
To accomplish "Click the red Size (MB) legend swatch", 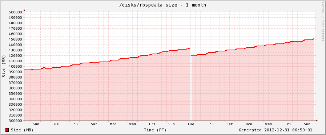I will pyautogui.click(x=7, y=130).
